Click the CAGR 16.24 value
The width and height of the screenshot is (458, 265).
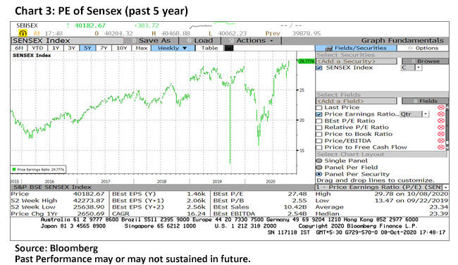click(x=197, y=214)
